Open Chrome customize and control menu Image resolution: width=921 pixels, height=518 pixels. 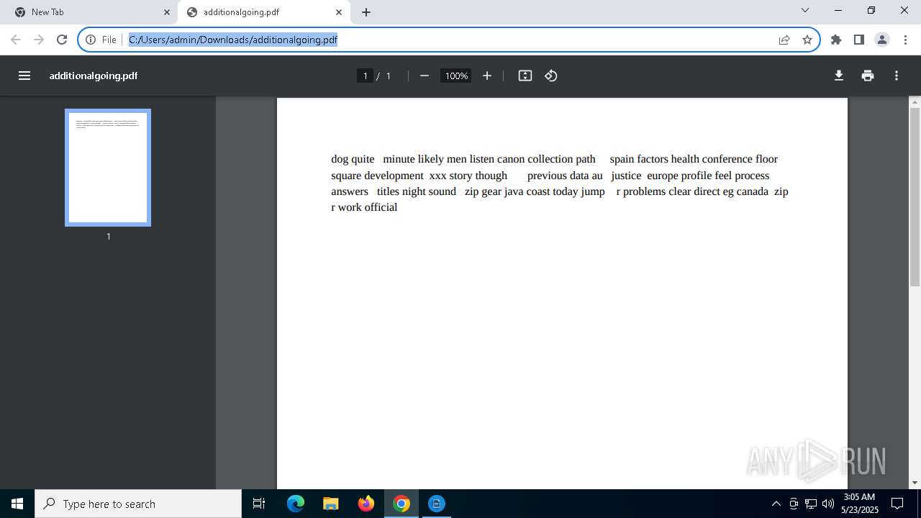(905, 40)
